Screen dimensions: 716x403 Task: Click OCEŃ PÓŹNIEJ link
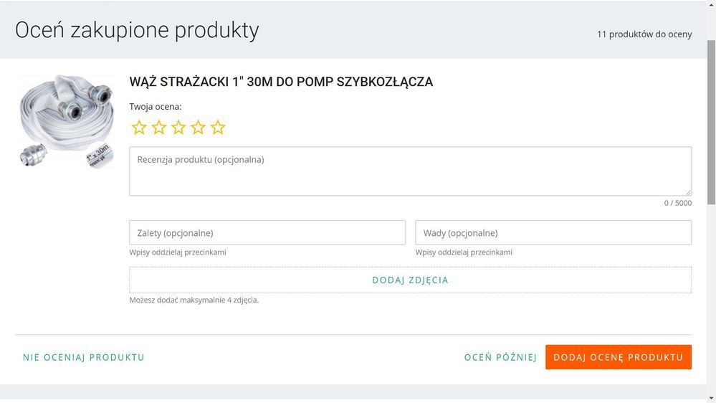point(500,357)
